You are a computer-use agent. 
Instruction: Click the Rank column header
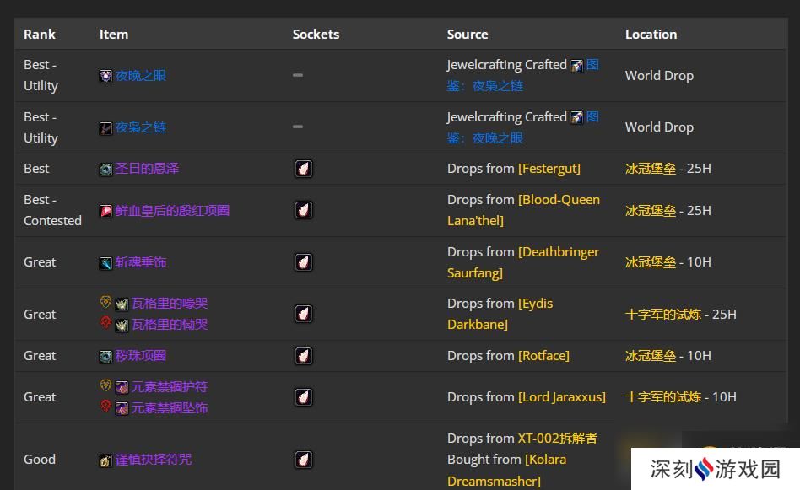[x=40, y=35]
